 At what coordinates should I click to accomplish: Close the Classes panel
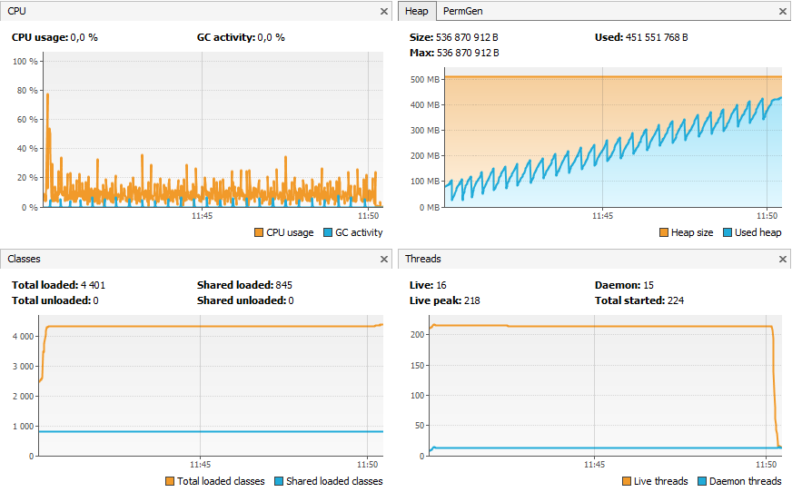pyautogui.click(x=384, y=260)
